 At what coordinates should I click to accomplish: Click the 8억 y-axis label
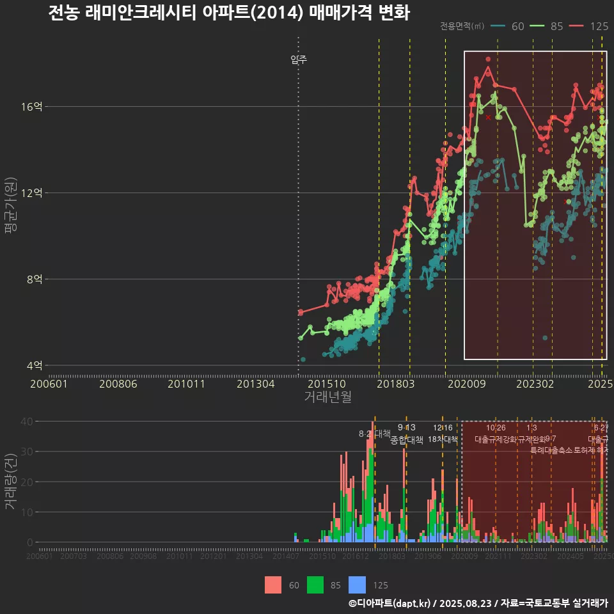point(35,279)
